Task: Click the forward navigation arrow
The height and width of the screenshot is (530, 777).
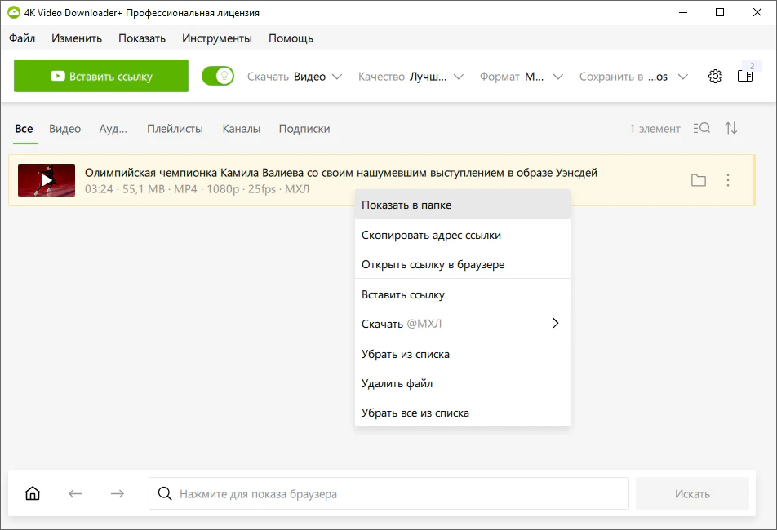Action: point(117,492)
